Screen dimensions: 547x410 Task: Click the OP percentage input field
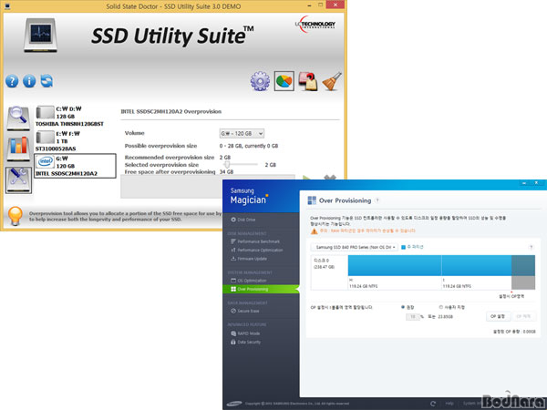[413, 316]
